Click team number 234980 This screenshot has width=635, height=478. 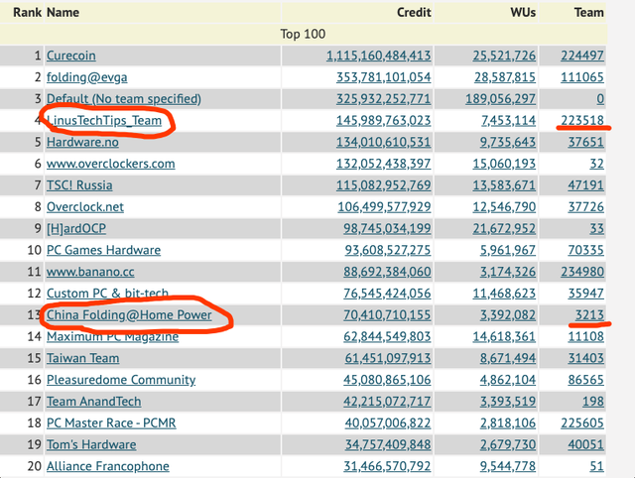coord(582,272)
